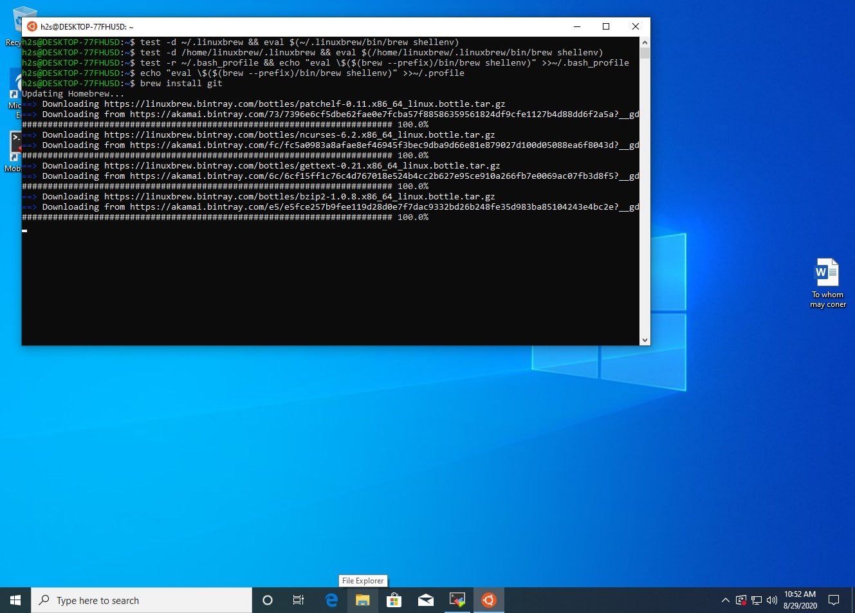The image size is (855, 613).
Task: Open the Recycle Bin on the desktop
Action: [x=18, y=18]
